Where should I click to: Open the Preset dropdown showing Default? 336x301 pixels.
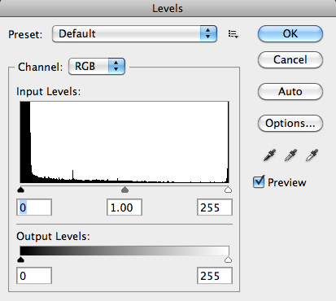coord(134,34)
